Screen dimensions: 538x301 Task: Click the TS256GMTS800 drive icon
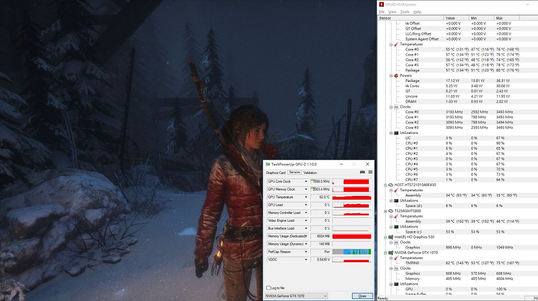391,211
